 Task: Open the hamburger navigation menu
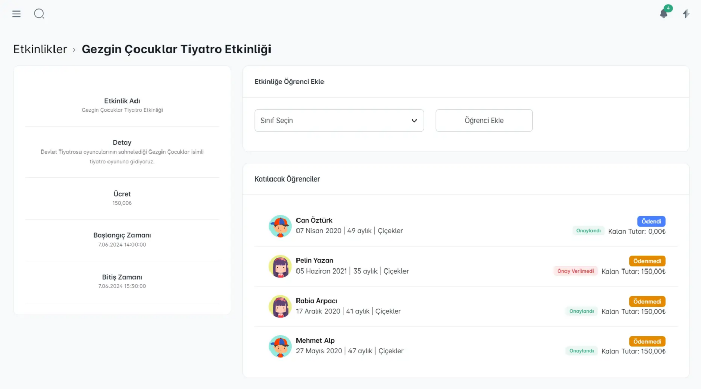click(x=17, y=14)
